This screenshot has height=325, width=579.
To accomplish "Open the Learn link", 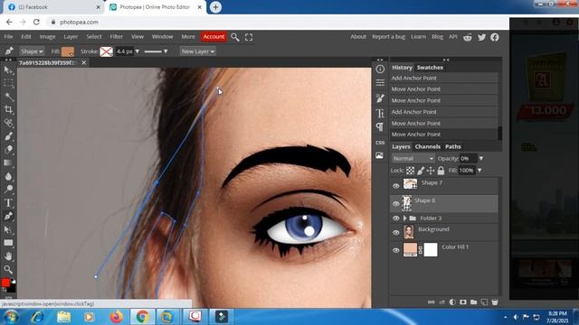I will coord(418,37).
